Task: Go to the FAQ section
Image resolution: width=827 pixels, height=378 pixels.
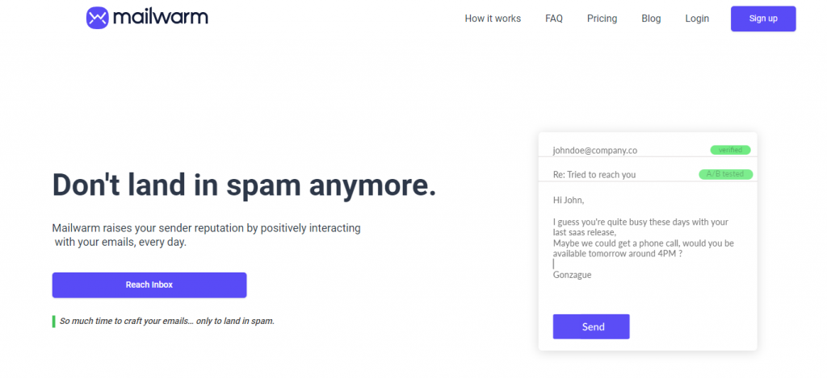Action: [x=554, y=19]
